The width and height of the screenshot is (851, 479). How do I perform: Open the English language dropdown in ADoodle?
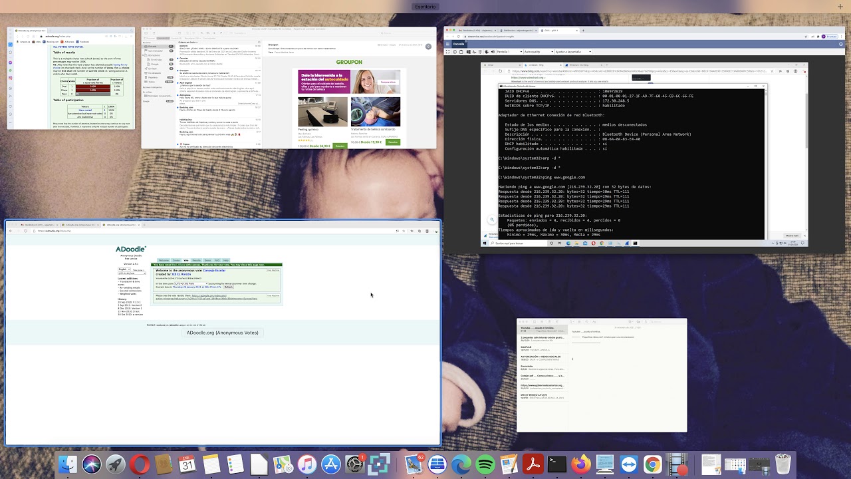124,269
